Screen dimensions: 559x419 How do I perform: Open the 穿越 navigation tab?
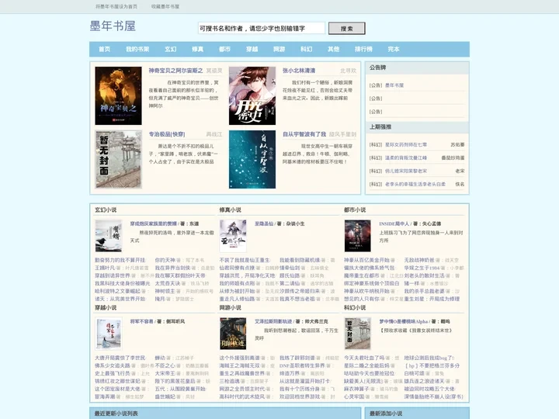click(x=252, y=49)
